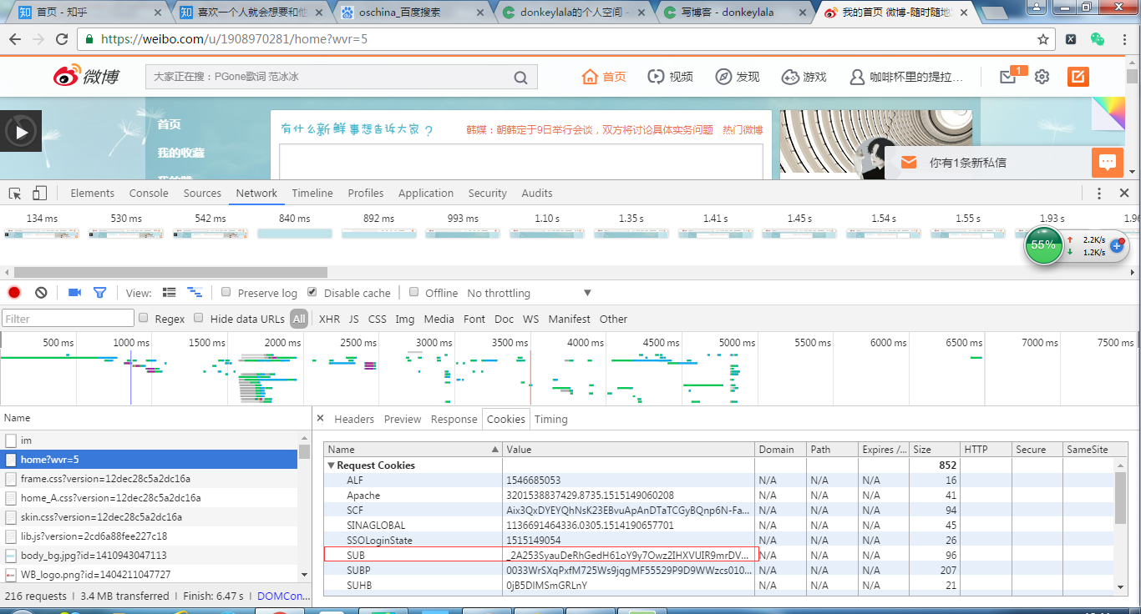Switch to the 知乎 首页 browser tab
The width and height of the screenshot is (1141, 614).
(86, 13)
